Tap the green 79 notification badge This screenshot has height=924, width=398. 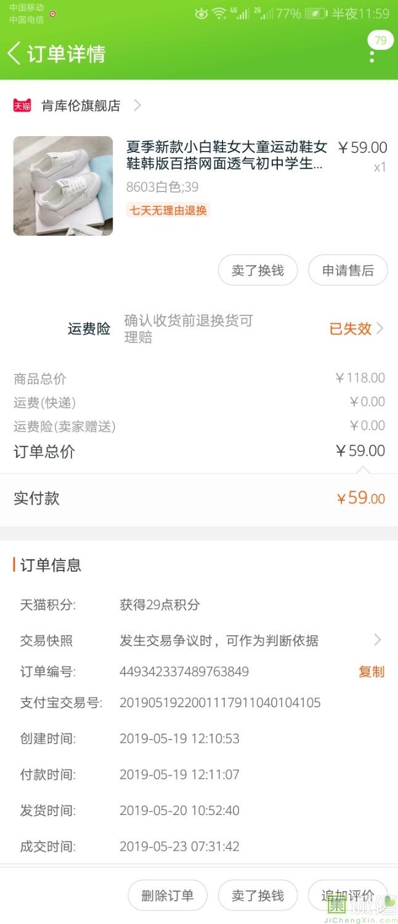[x=380, y=41]
